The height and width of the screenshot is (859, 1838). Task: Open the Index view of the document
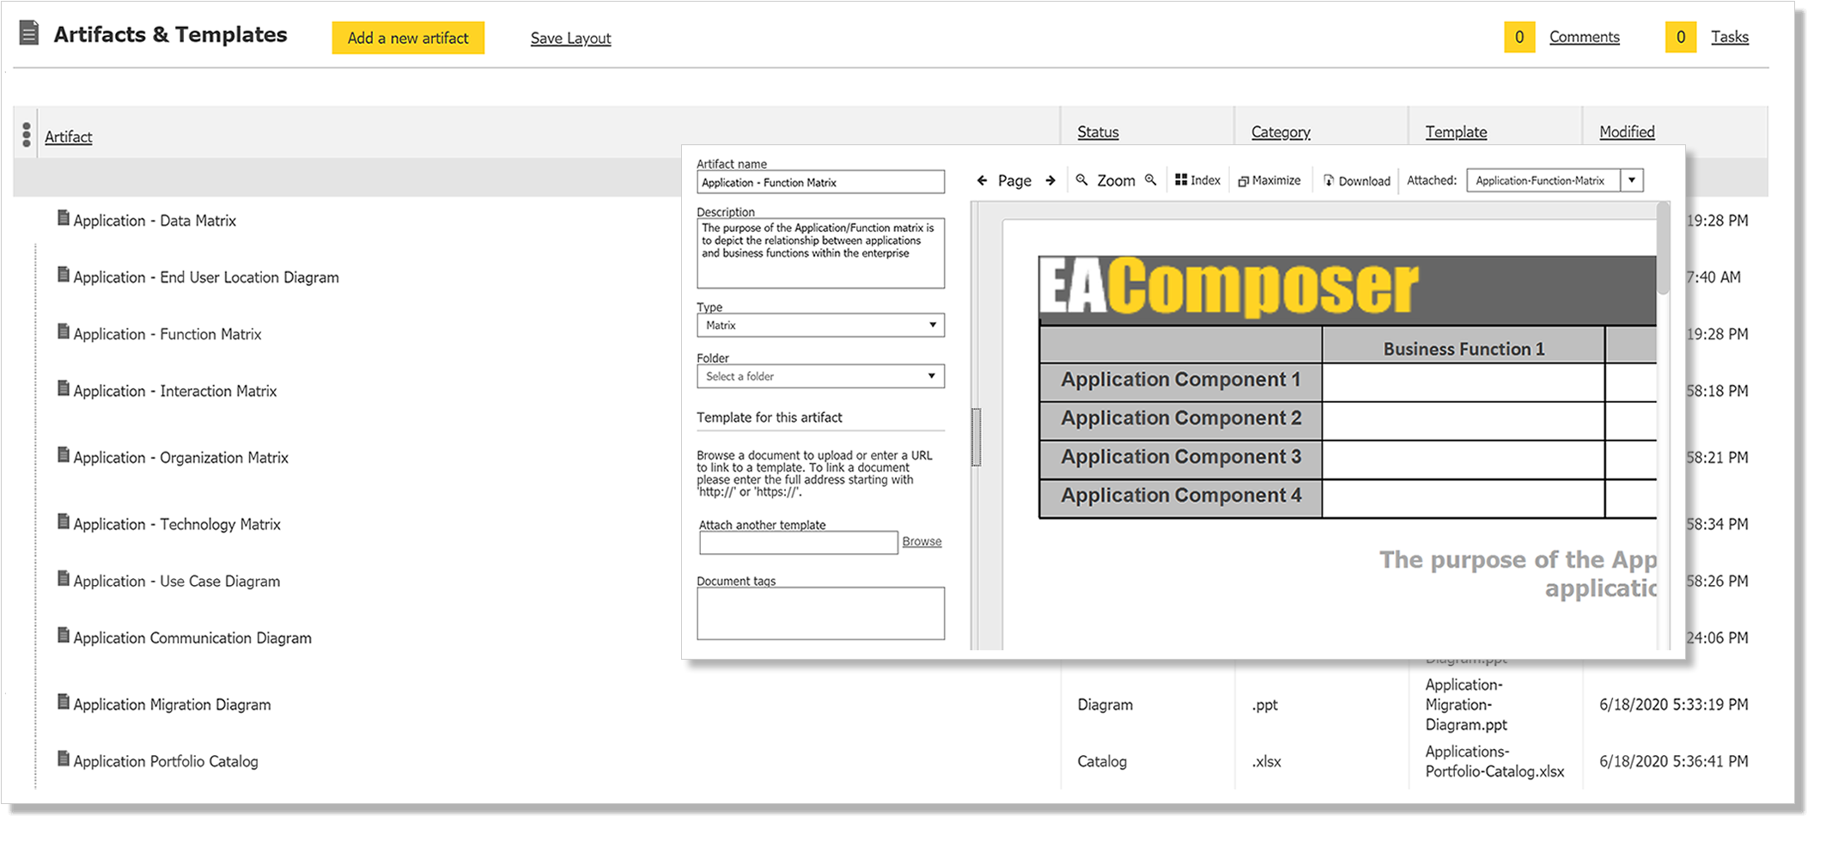1197,180
